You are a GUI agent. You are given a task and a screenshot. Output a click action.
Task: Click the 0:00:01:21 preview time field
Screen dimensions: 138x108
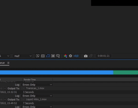click(103, 56)
